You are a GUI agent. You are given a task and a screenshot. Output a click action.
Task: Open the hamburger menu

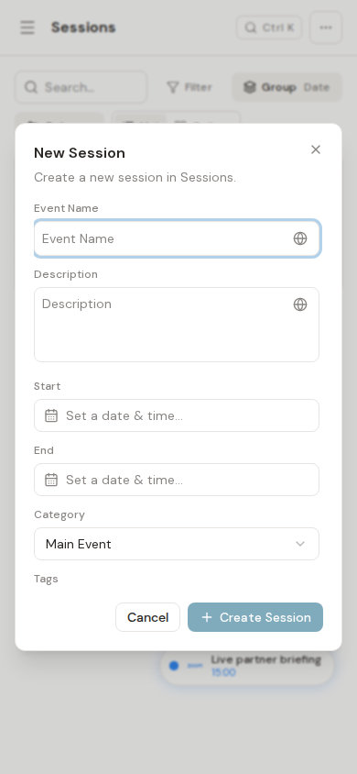27,28
